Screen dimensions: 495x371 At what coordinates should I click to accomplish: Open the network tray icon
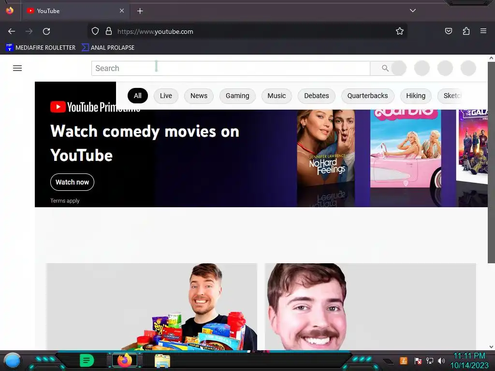click(429, 360)
